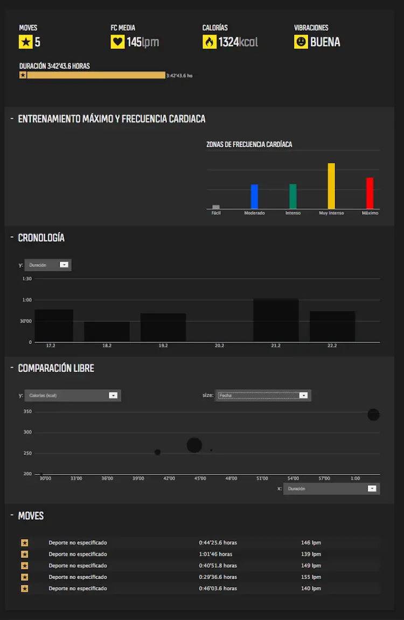Click the golden duration progress bar
The image size is (404, 620).
tap(96, 75)
